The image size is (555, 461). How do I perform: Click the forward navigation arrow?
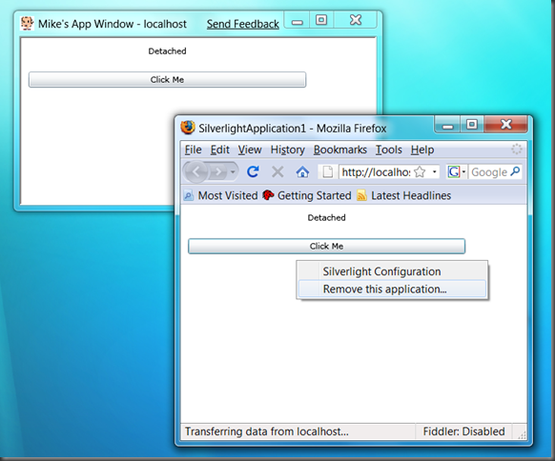(218, 172)
